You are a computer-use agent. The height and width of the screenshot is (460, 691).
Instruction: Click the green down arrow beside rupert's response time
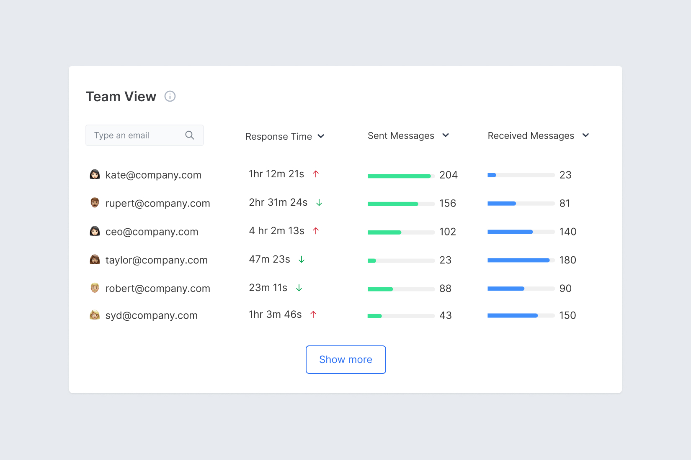319,203
